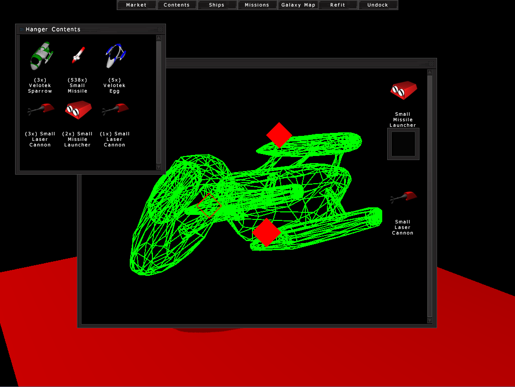Screen dimensions: 515x387
Task: Choose the (3x) Small Laser Cannon
Action: pyautogui.click(x=40, y=109)
